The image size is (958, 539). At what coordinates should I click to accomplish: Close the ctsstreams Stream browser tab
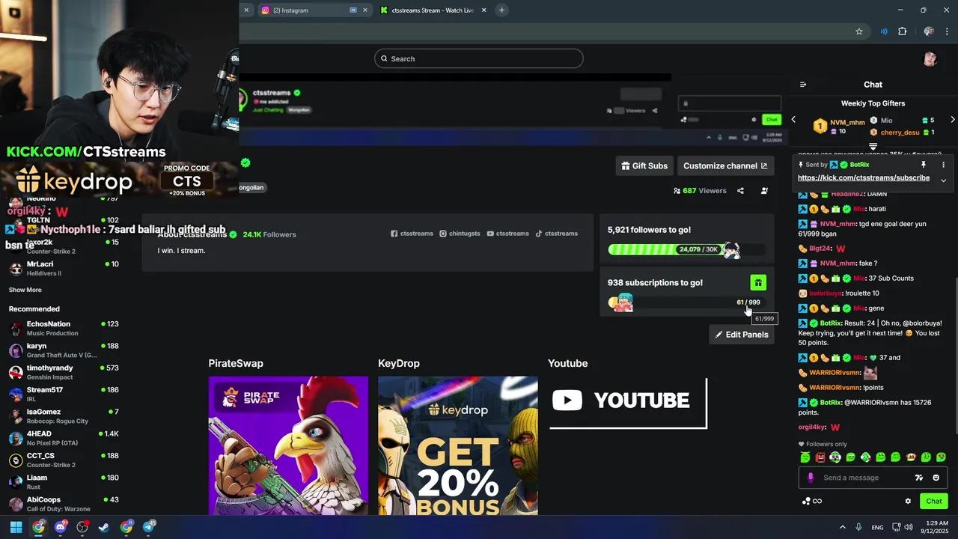point(483,10)
